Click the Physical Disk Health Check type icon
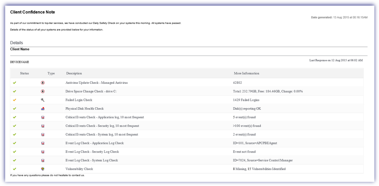This screenshot has height=186, width=379. 43,109
